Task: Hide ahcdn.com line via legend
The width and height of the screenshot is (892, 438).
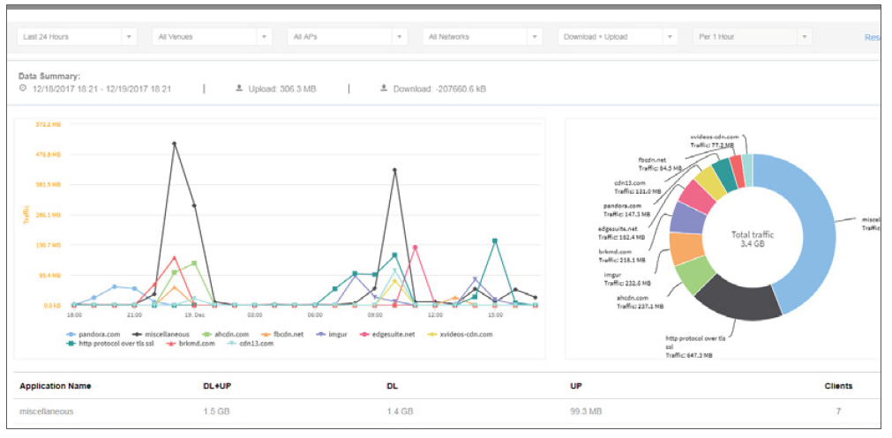Action: pos(228,334)
